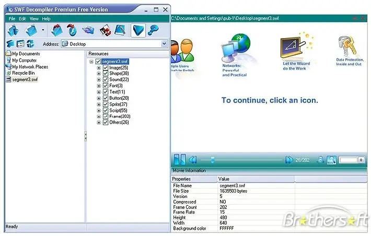Open the Address bar dropdown
This screenshot has width=371, height=236.
tap(164, 44)
